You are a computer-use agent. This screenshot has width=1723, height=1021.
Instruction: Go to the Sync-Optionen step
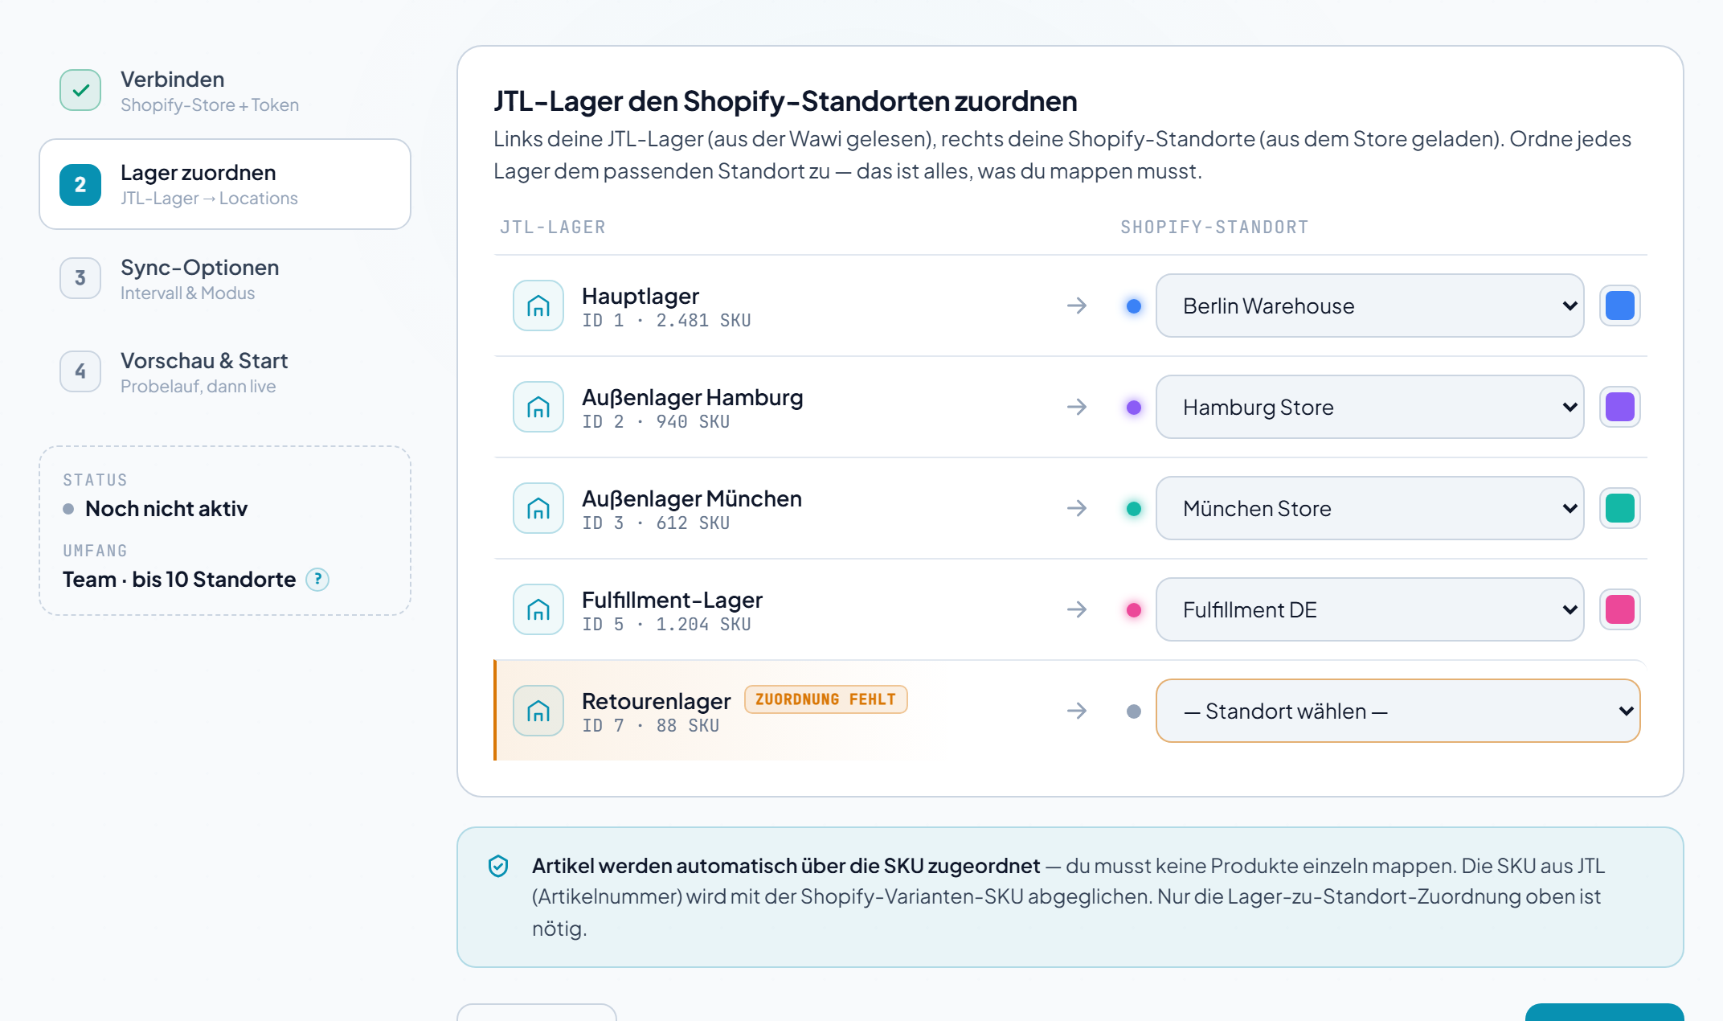225,278
